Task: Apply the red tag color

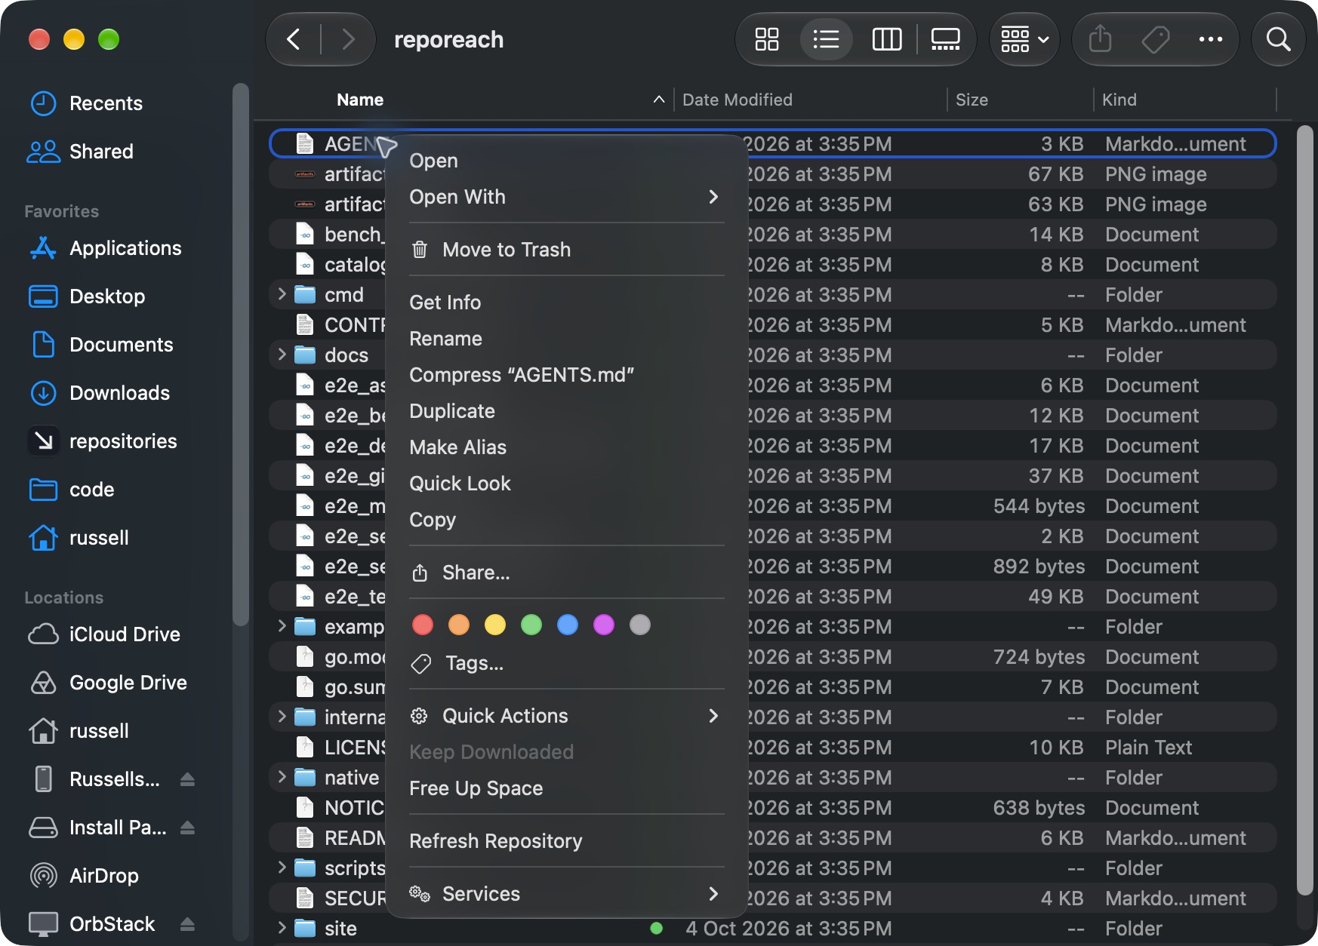Action: click(423, 625)
